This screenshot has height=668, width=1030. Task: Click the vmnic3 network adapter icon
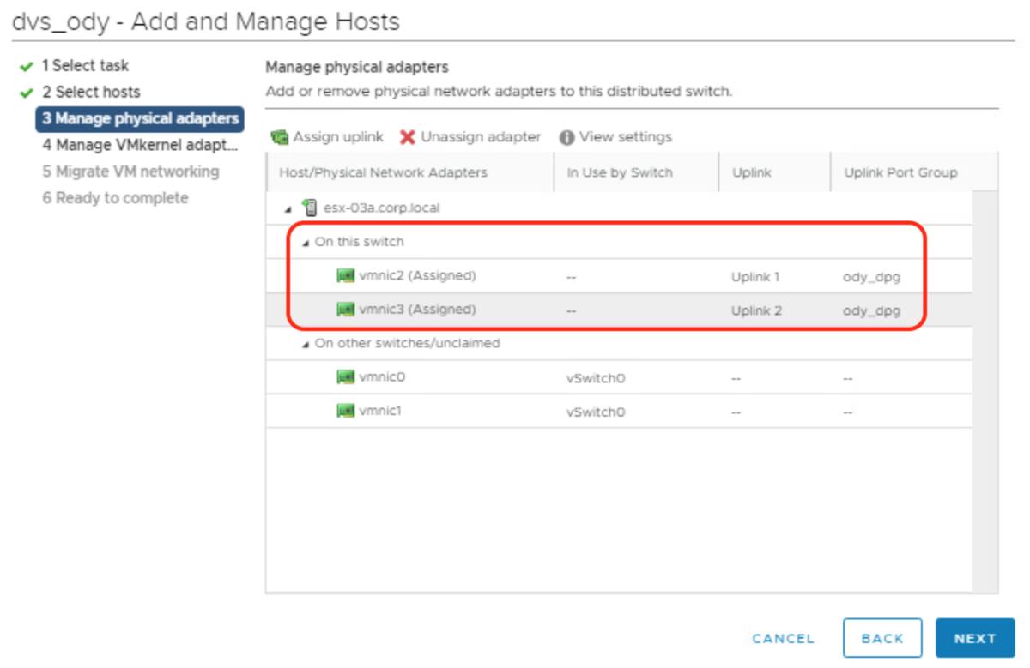(346, 310)
